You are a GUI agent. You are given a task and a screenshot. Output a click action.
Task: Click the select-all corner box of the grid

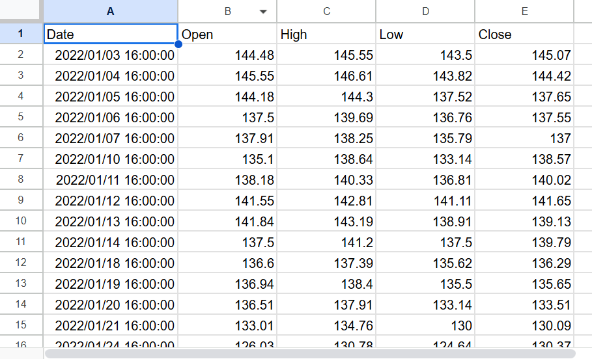point(21,11)
